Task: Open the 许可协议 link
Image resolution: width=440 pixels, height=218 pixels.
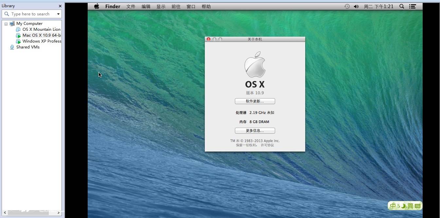Action: click(x=267, y=145)
